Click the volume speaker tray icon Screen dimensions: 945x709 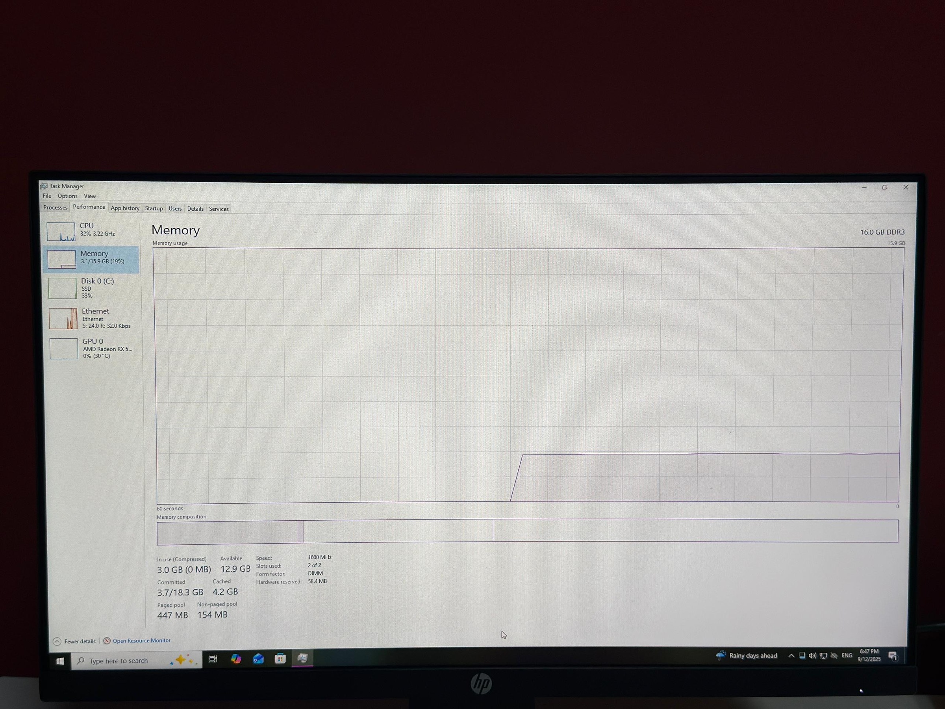click(x=812, y=655)
